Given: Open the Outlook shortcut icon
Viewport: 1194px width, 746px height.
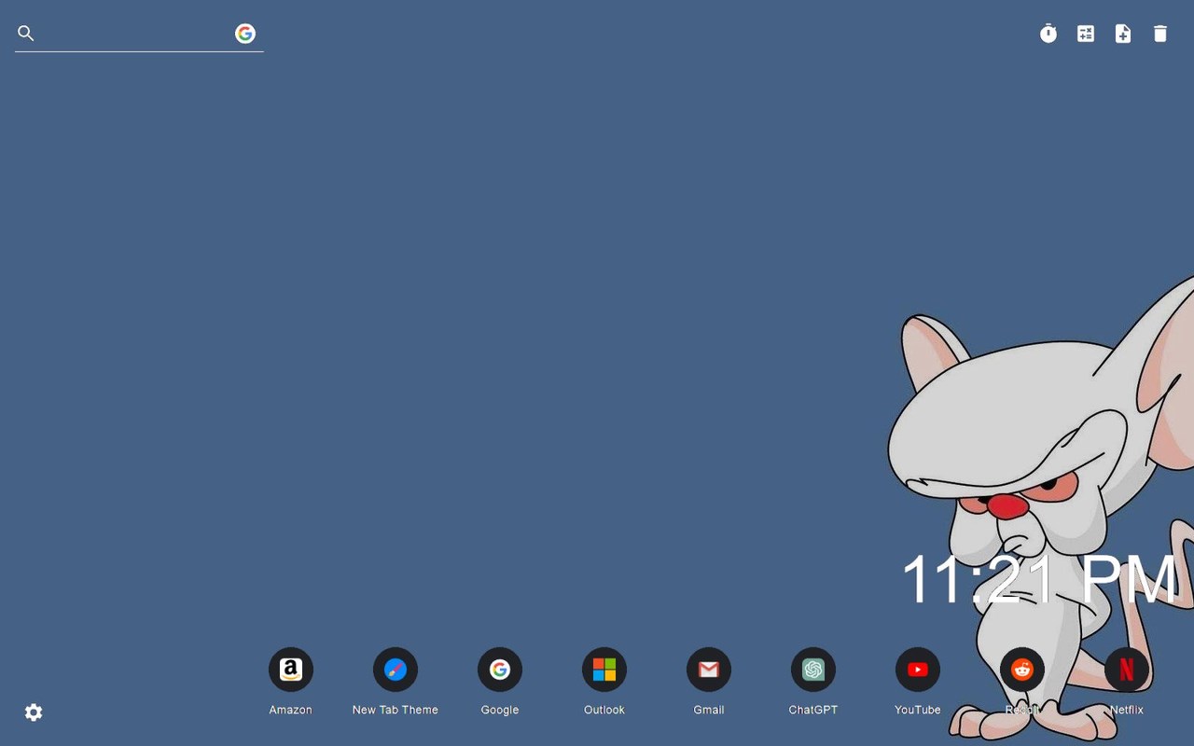Looking at the screenshot, I should tap(604, 670).
